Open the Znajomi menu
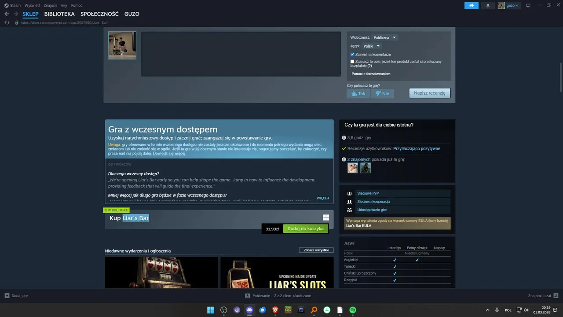Viewport: 563px width, 317px height. 50,5
